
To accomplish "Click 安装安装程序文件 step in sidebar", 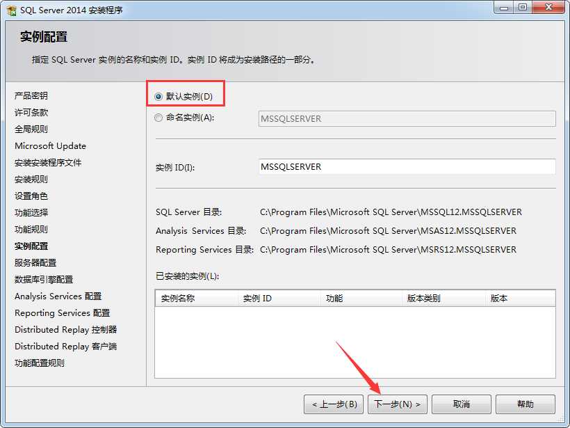I will tap(48, 163).
